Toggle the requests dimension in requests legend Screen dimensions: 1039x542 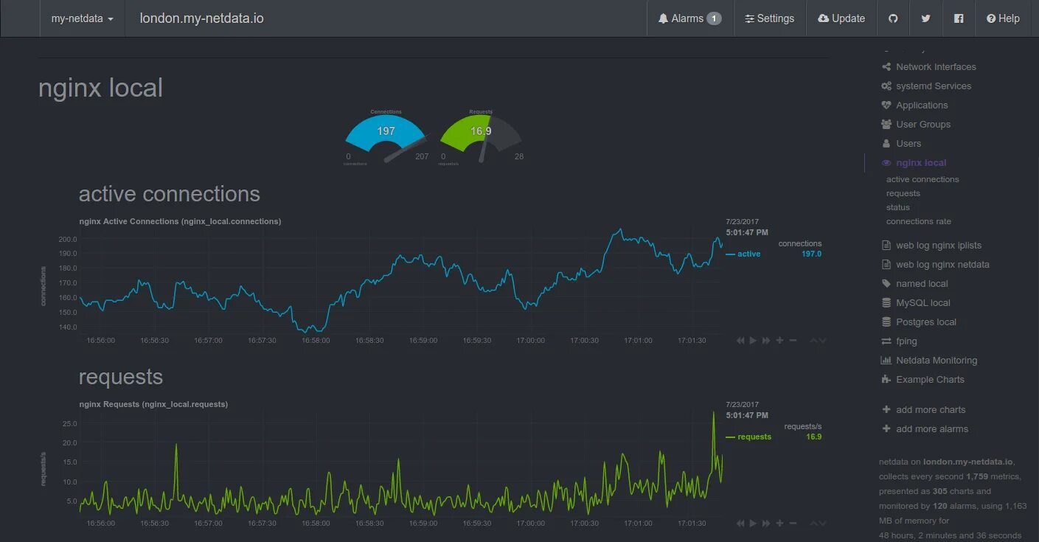click(754, 437)
